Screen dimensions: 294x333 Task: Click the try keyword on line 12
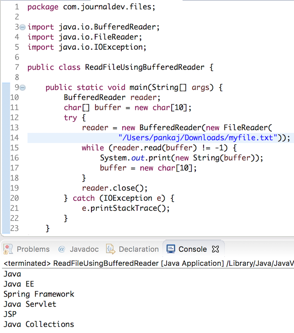pos(70,118)
